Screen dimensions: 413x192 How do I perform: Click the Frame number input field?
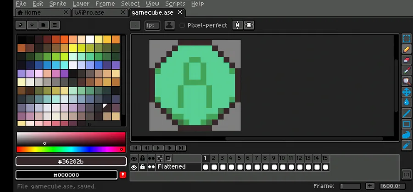[x=350, y=186]
